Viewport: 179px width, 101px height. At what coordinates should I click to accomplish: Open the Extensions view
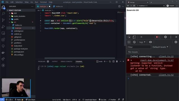[x=3, y=40]
